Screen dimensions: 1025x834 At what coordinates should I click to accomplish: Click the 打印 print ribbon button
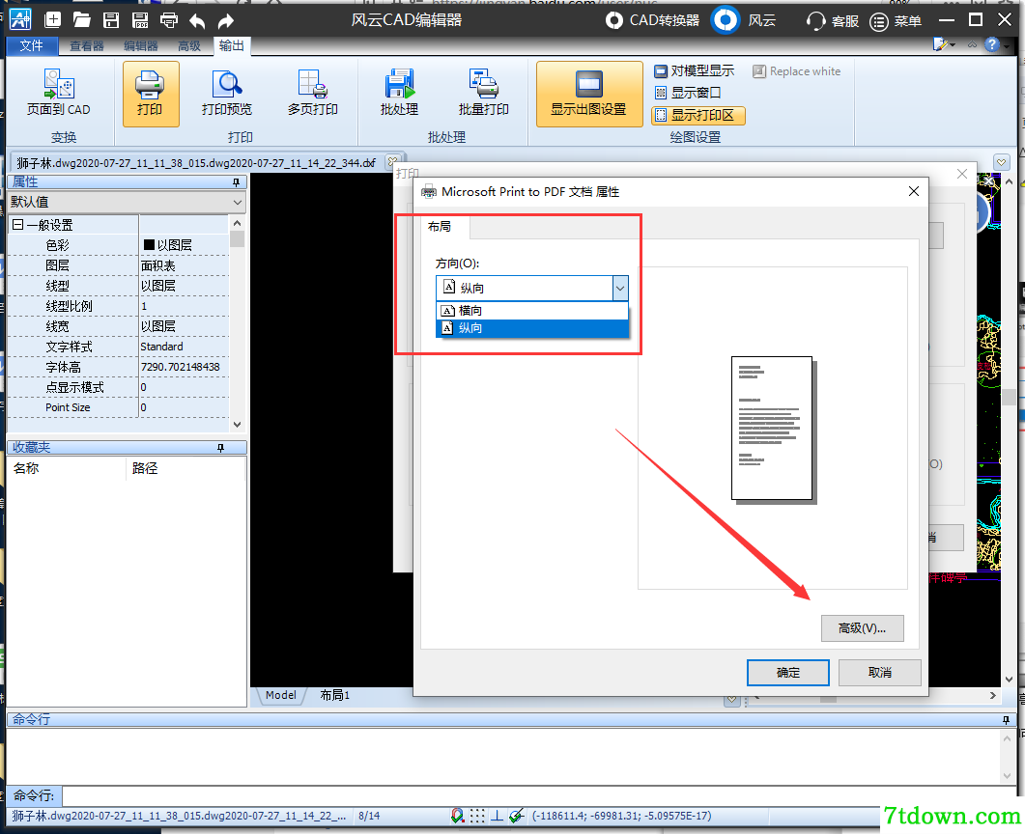point(151,94)
